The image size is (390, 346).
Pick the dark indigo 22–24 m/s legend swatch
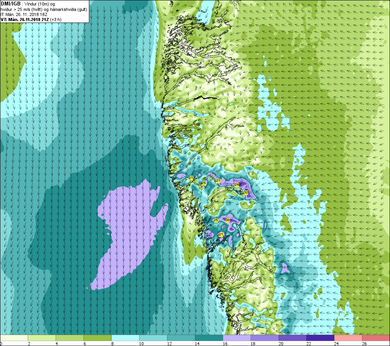tap(320, 338)
